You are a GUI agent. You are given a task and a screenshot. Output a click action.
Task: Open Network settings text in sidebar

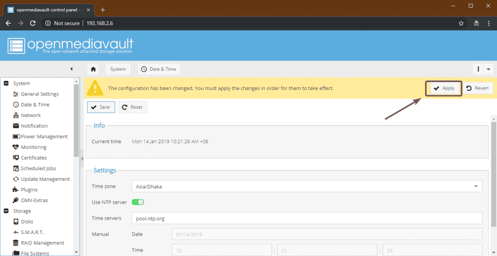point(31,115)
